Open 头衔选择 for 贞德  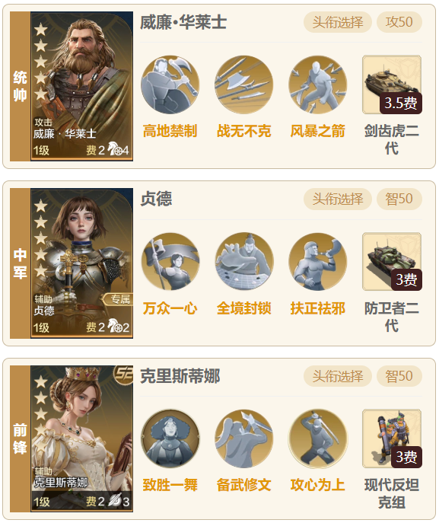(x=338, y=199)
